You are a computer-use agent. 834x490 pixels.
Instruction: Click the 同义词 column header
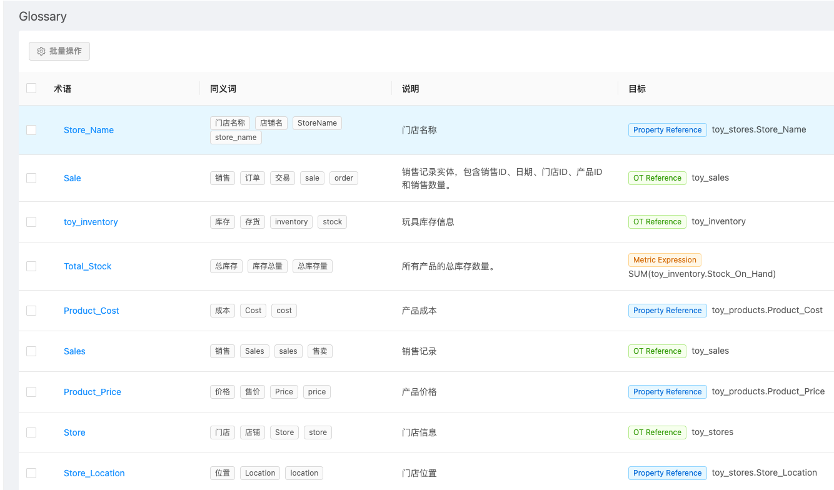pos(223,89)
